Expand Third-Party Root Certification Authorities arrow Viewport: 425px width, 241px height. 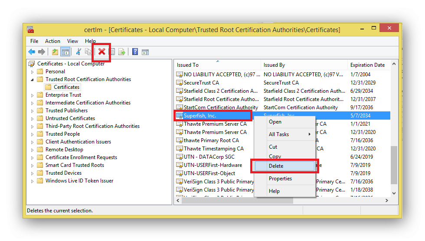pos(32,127)
